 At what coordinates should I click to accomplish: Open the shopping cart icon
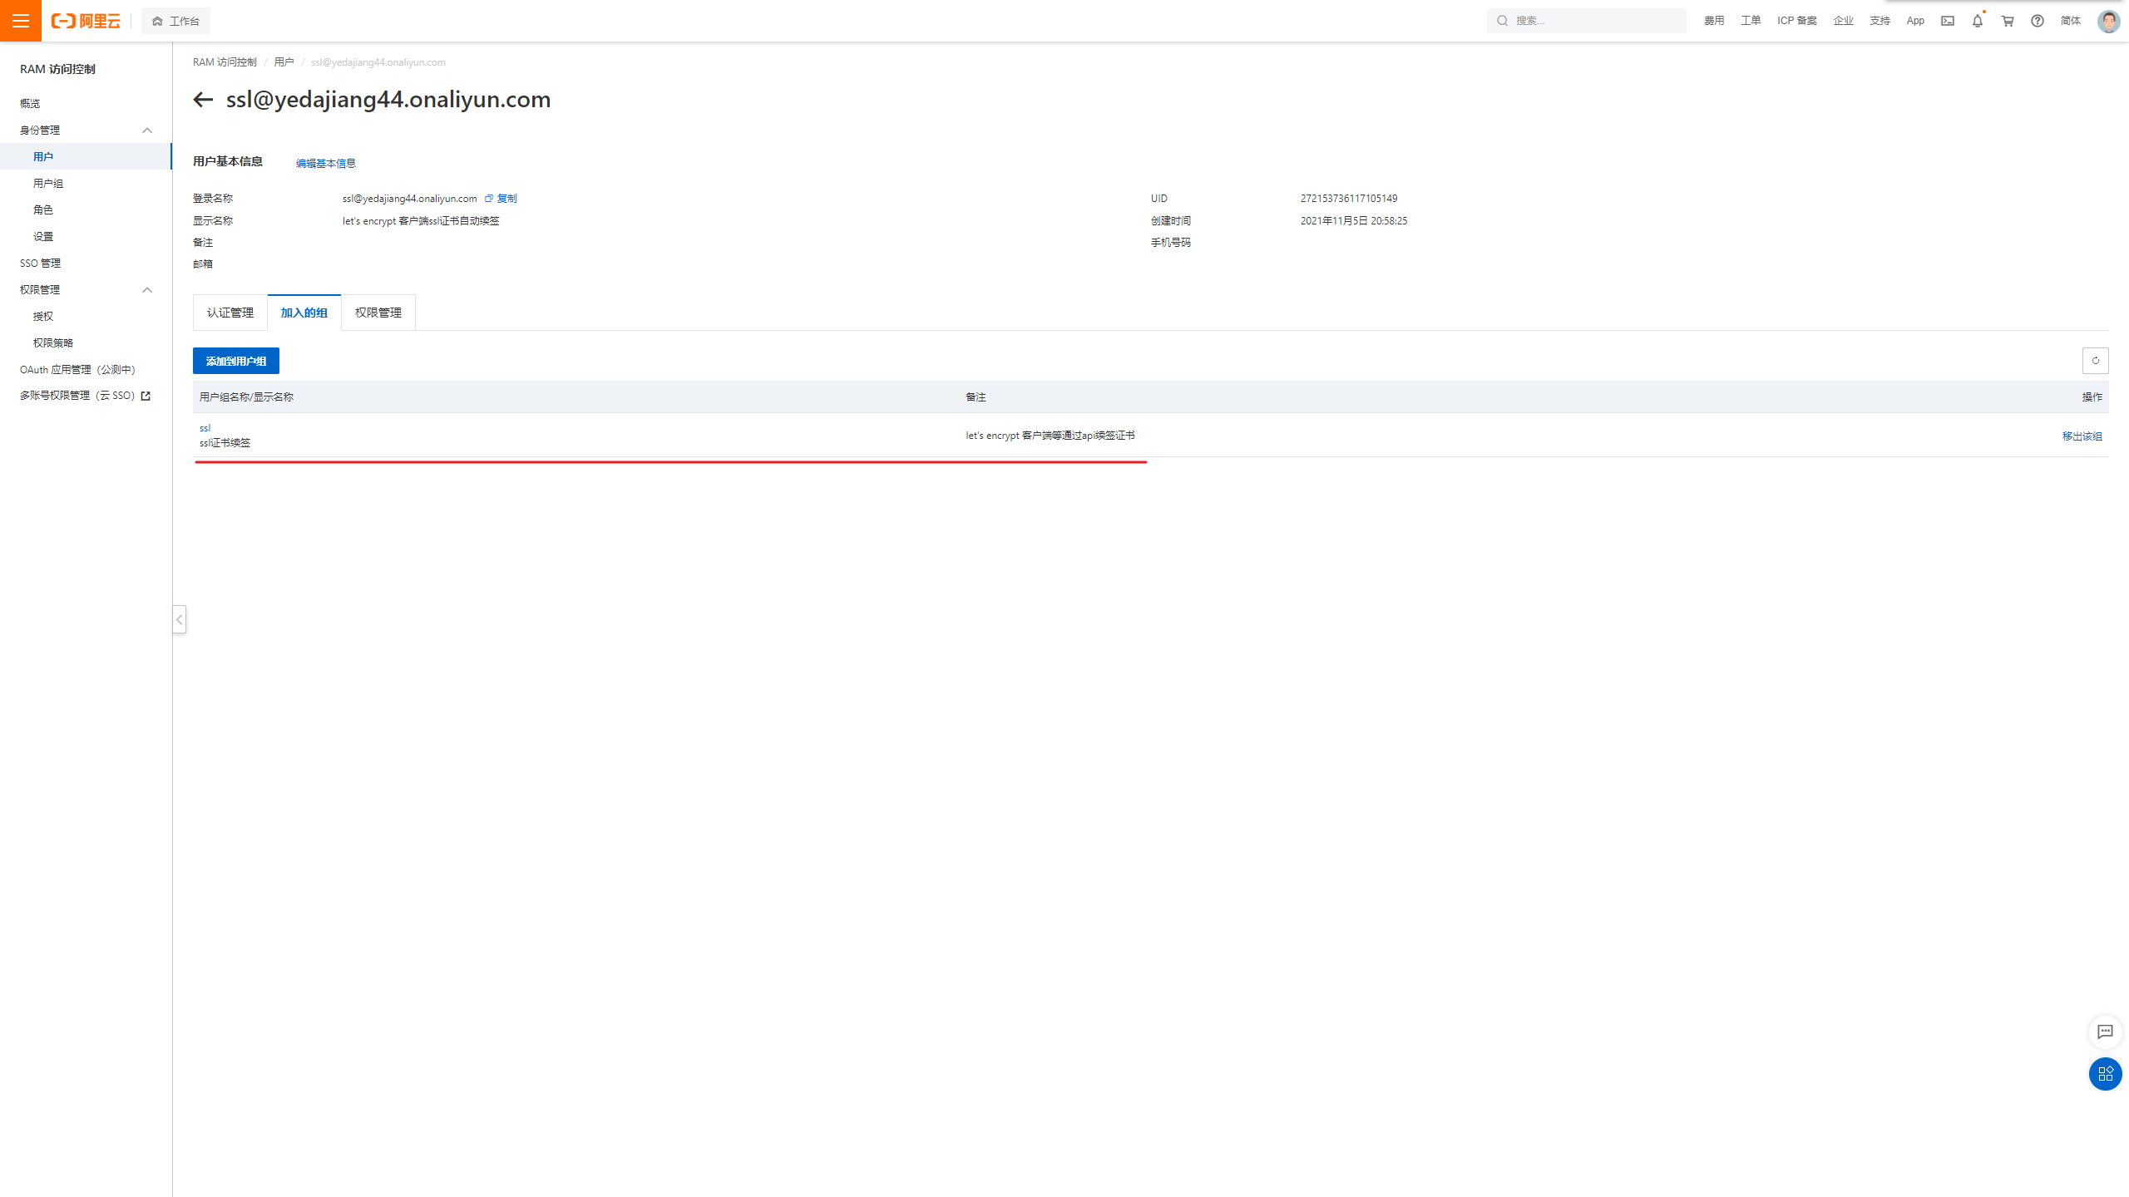pos(2008,21)
